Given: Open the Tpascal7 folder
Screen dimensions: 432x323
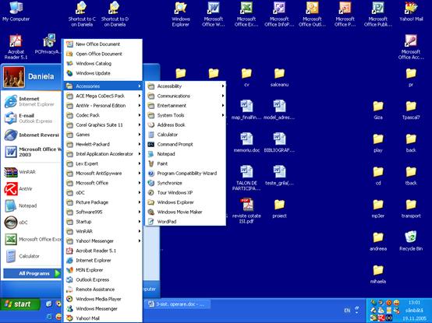Looking at the screenshot, I should (x=411, y=110).
